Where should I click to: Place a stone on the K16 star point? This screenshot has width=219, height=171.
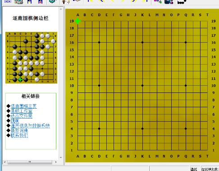click(142, 43)
